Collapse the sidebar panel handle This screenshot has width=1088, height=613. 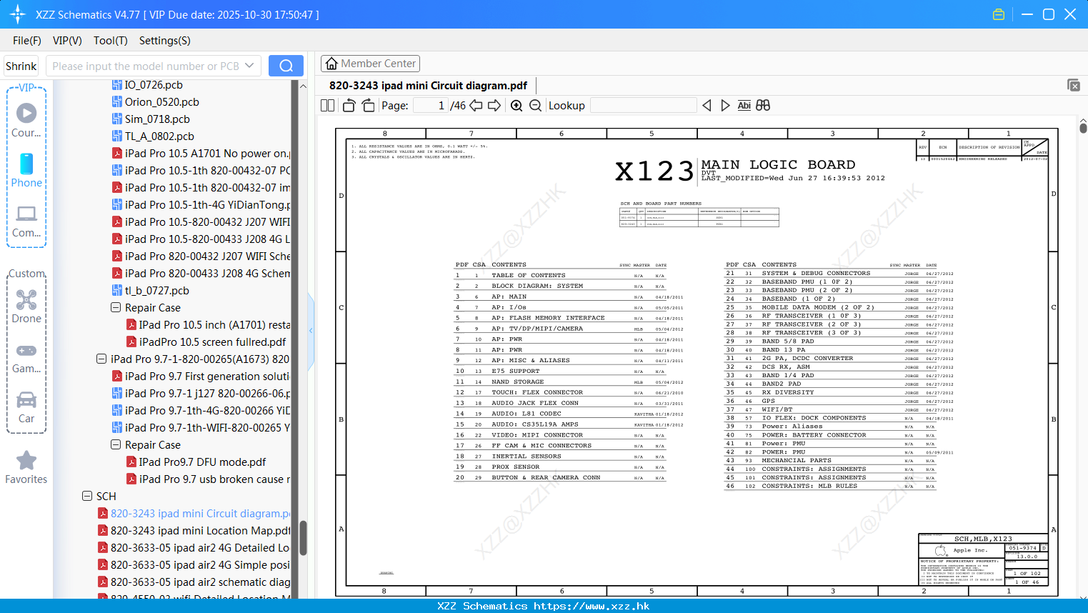(x=311, y=330)
